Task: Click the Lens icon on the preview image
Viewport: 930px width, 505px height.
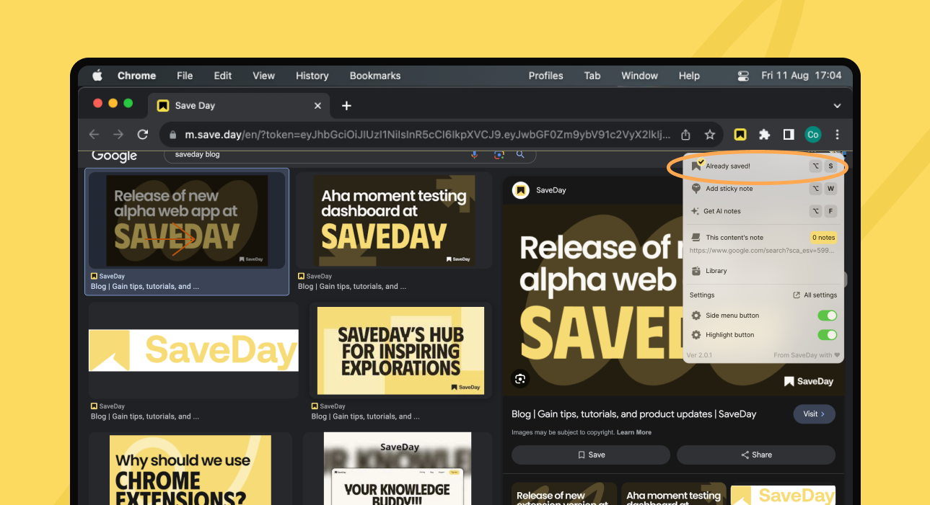Action: 521,378
